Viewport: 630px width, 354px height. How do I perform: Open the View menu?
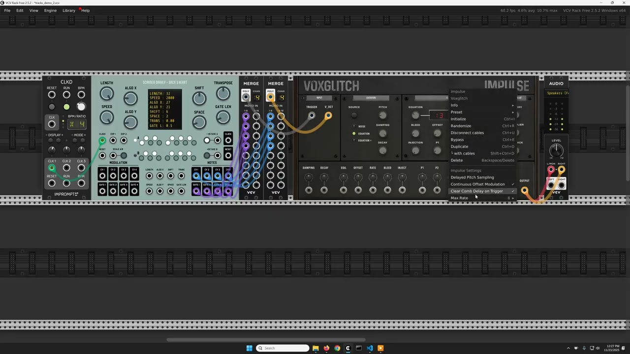(33, 10)
